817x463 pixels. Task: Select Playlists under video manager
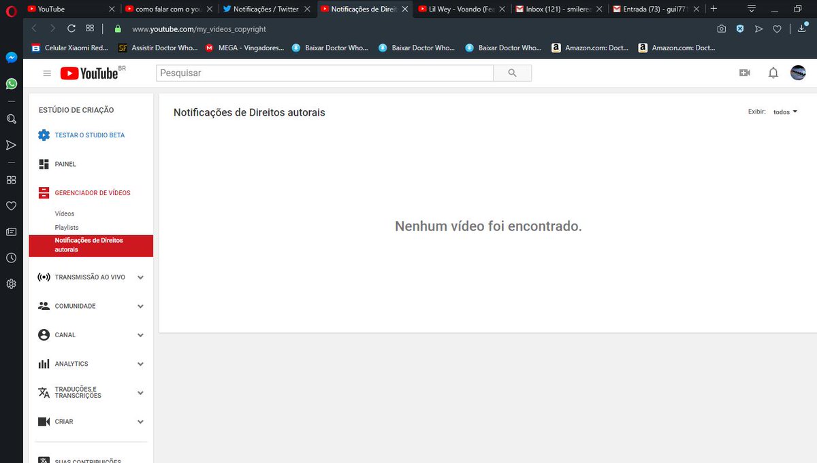pyautogui.click(x=67, y=227)
